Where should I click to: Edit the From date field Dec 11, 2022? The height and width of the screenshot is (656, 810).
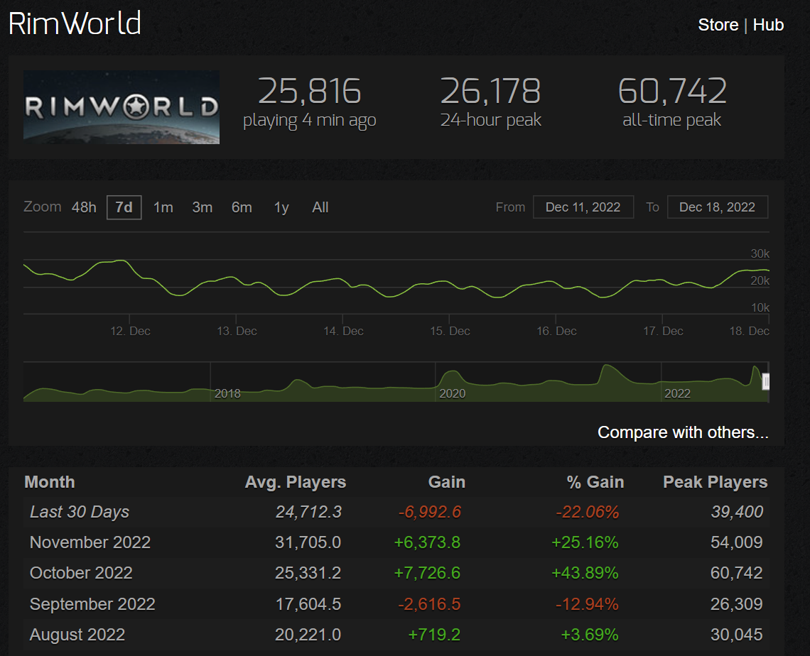click(x=583, y=207)
